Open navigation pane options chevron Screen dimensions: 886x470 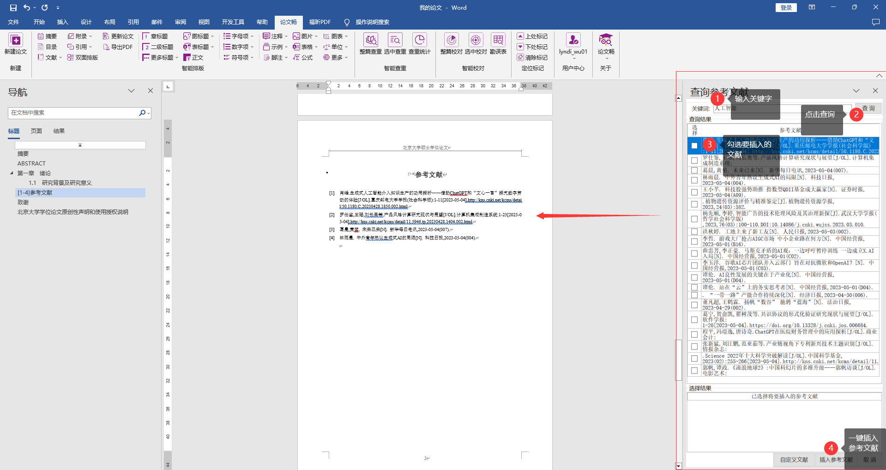click(x=131, y=91)
